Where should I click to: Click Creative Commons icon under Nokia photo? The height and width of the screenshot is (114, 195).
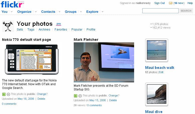8,94
